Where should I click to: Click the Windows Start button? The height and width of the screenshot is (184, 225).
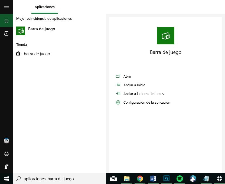coord(6,179)
